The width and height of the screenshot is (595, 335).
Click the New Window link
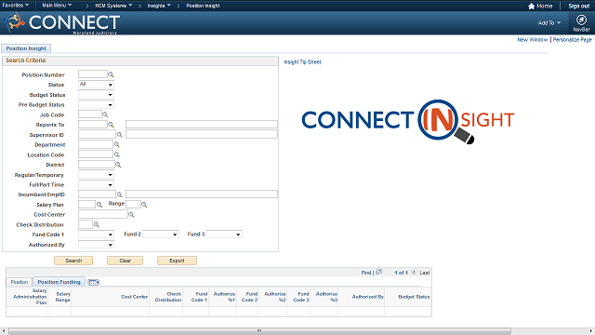(x=533, y=39)
